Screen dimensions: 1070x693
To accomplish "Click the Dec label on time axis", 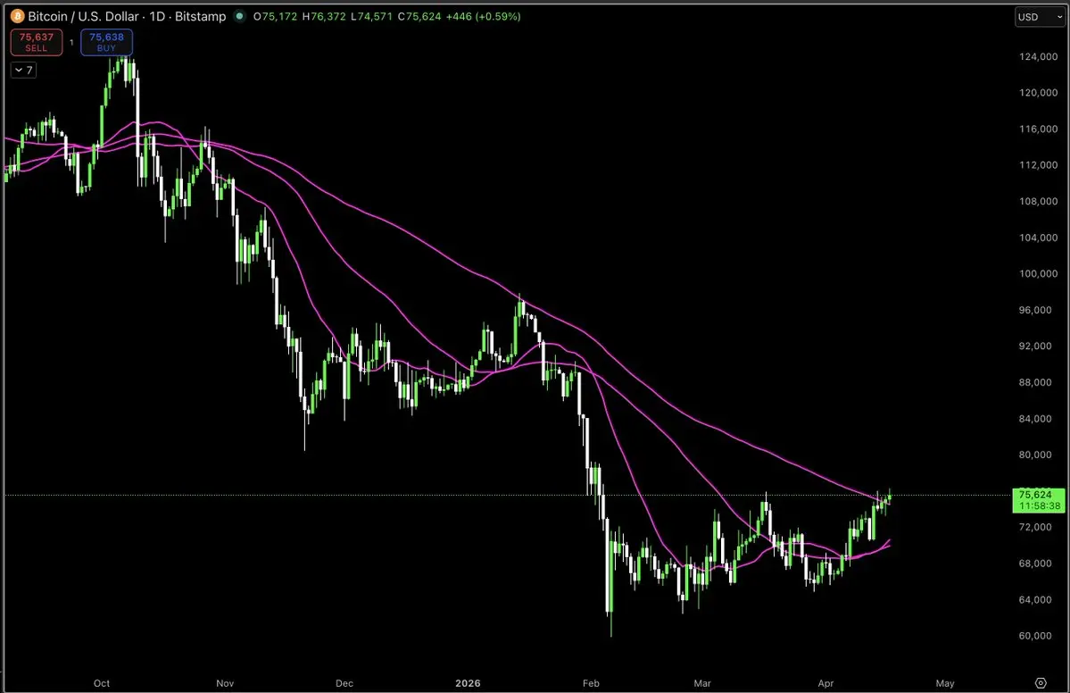I will point(344,683).
